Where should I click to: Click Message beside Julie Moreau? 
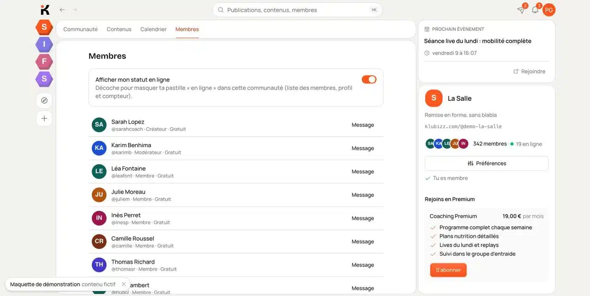point(363,195)
